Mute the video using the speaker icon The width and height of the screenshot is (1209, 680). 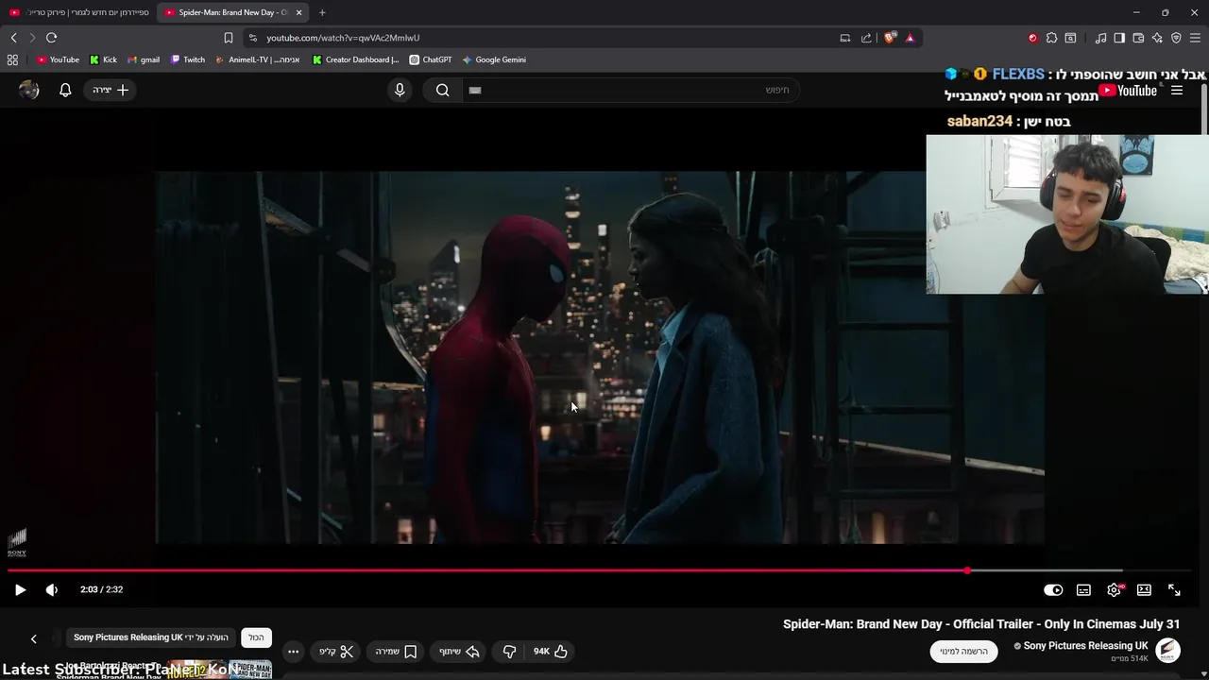pyautogui.click(x=52, y=589)
